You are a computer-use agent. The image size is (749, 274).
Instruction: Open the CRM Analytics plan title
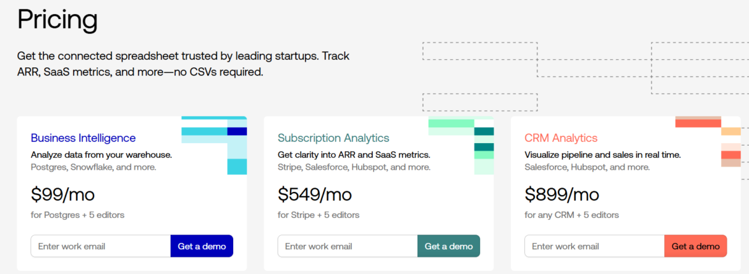pos(560,138)
